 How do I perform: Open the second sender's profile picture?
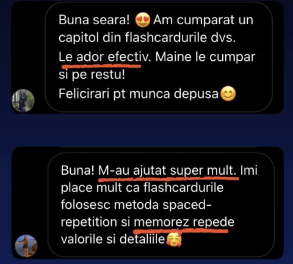pyautogui.click(x=26, y=246)
